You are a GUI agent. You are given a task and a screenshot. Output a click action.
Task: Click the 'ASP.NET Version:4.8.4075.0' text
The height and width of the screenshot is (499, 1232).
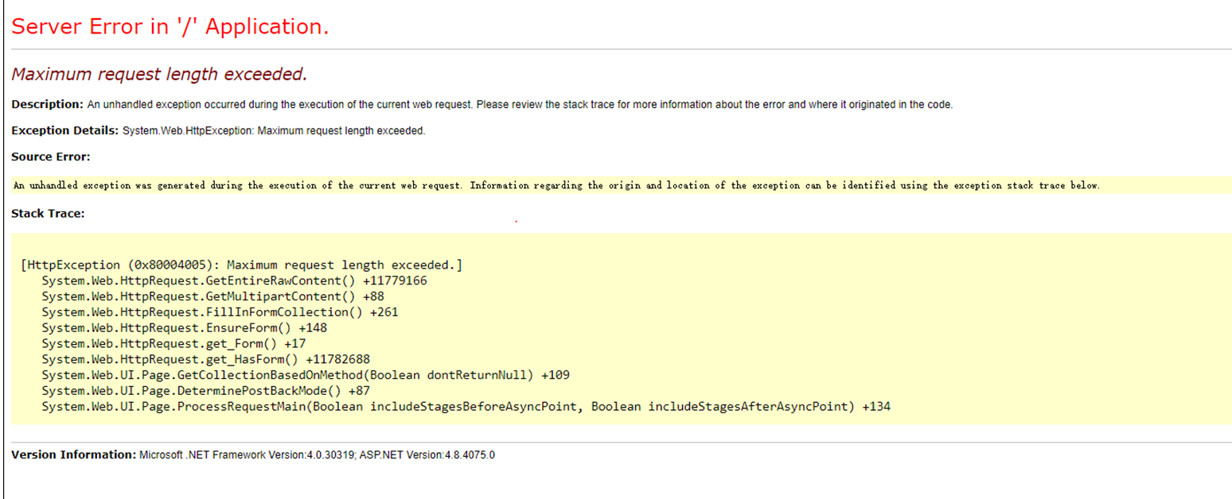pyautogui.click(x=427, y=455)
